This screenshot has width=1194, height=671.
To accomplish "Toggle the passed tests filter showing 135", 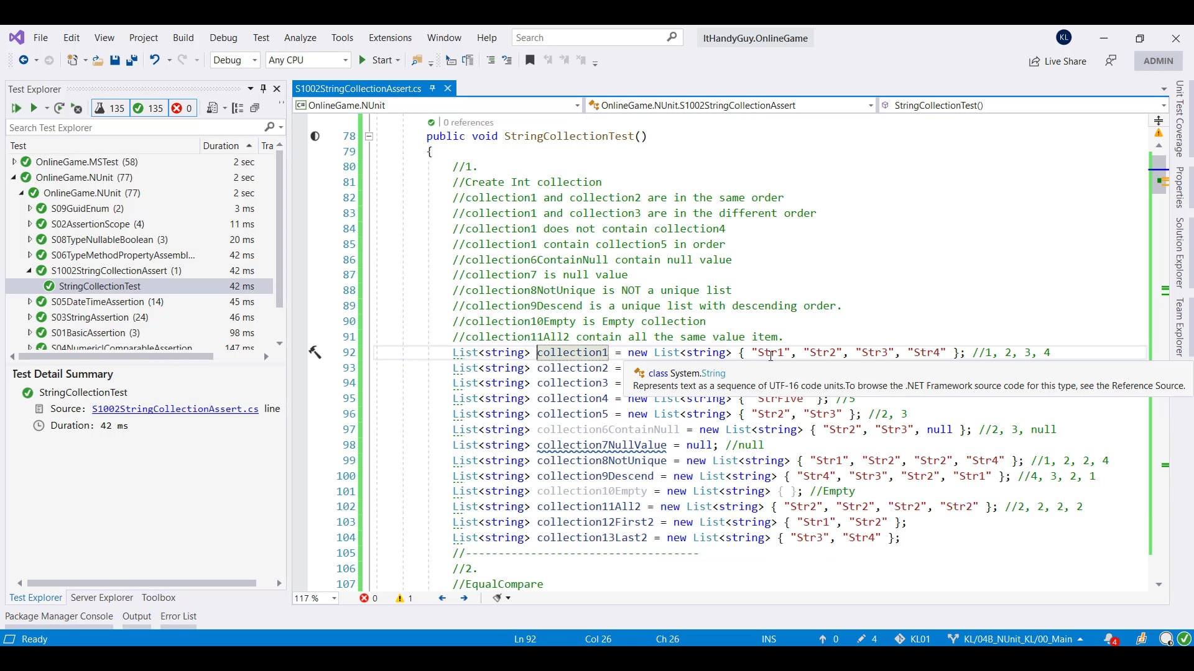I will 148,108.
